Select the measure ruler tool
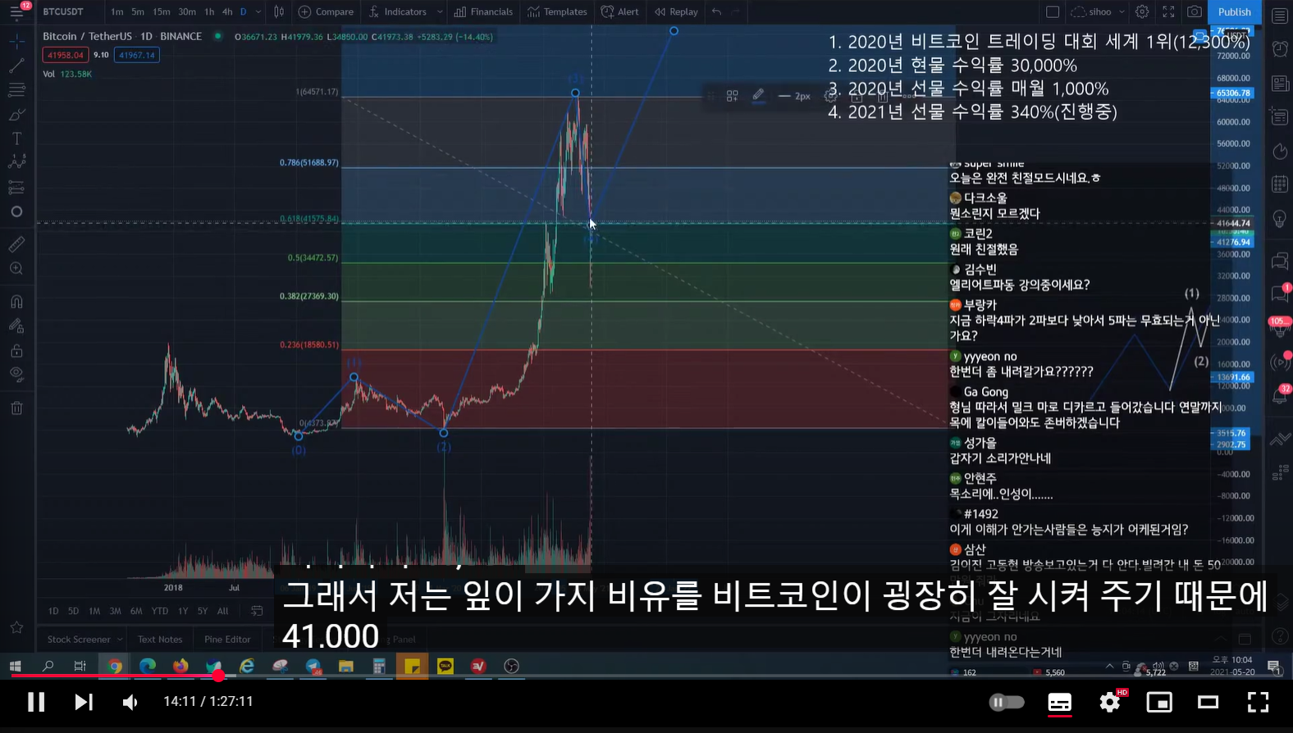 [x=16, y=244]
